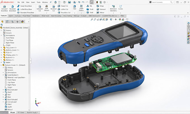Expand the Battery<1> component node

1,60
